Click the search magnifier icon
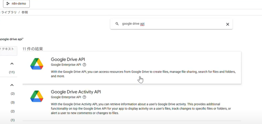Image resolution: width=262 pixels, height=124 pixels. (x=117, y=24)
